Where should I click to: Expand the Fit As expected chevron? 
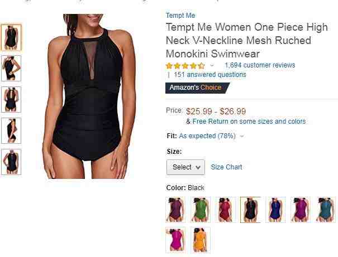(242, 136)
